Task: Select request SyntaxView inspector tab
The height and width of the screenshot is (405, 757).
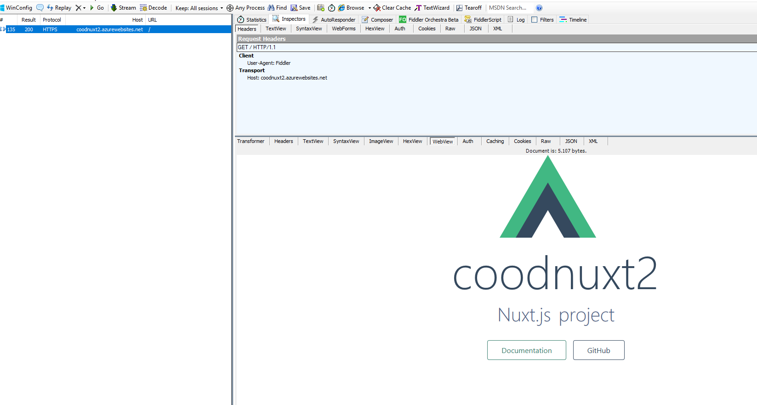Action: point(309,29)
